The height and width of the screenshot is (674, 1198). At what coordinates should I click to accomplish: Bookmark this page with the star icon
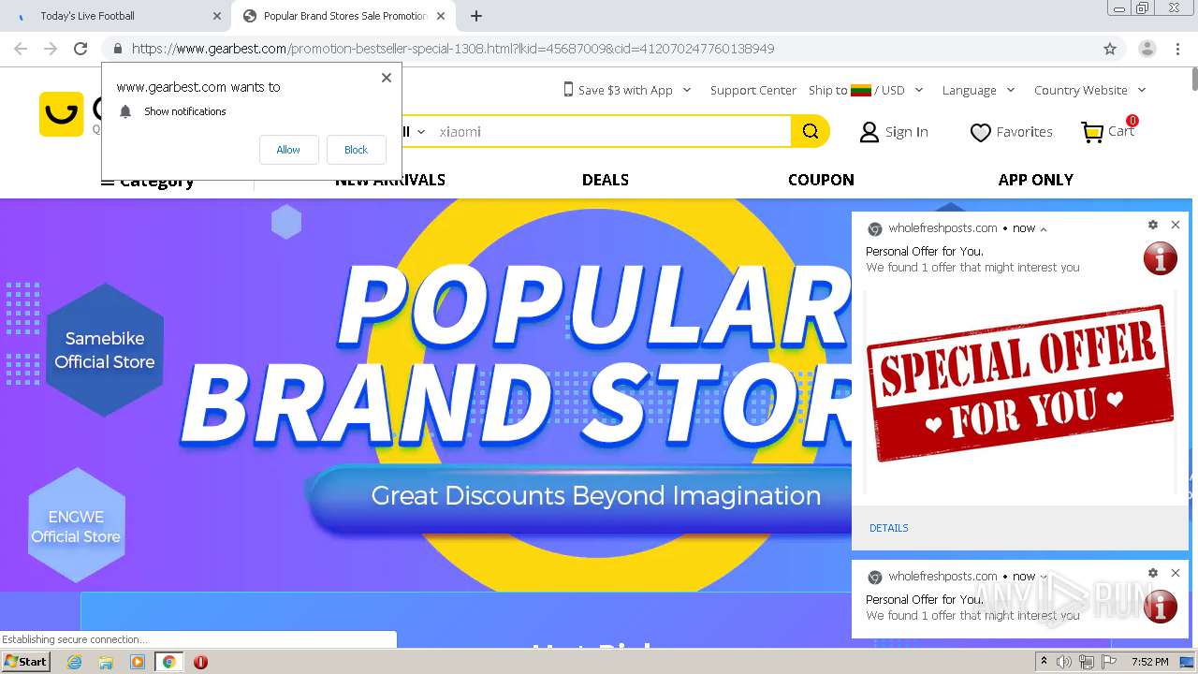[x=1110, y=49]
